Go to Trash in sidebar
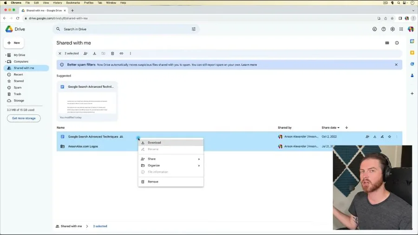 [26, 94]
